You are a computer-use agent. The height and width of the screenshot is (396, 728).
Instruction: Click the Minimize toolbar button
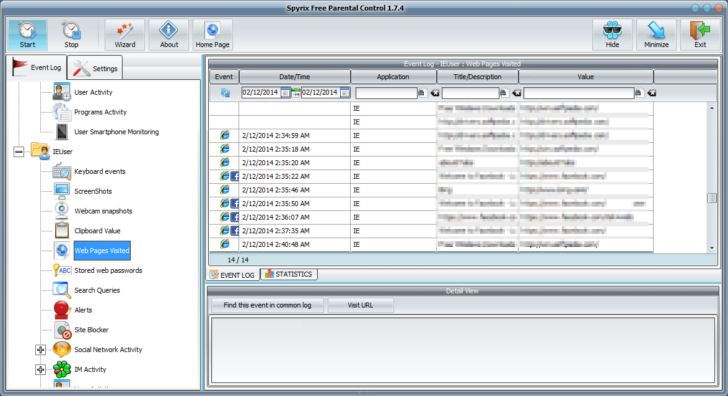(657, 35)
